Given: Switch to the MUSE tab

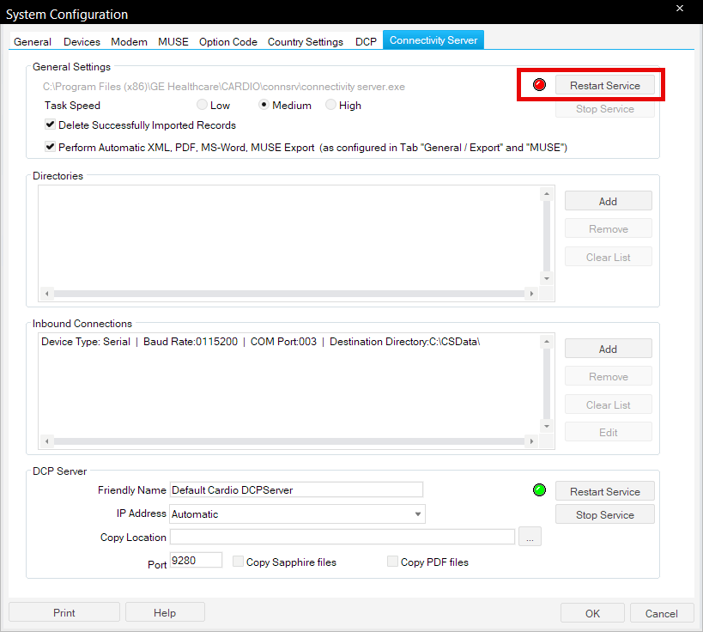Looking at the screenshot, I should (x=173, y=41).
